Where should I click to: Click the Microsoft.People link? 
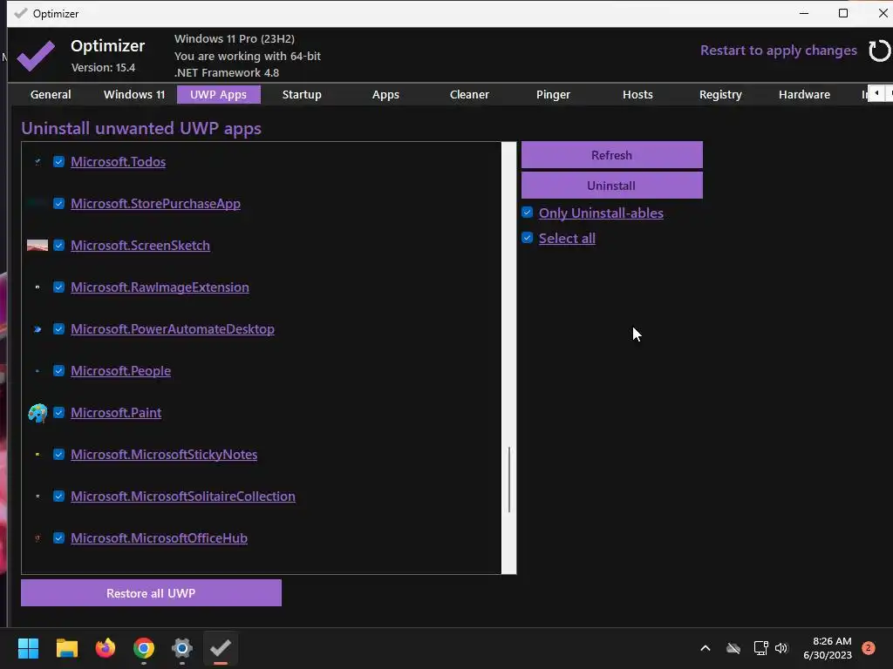tap(120, 371)
